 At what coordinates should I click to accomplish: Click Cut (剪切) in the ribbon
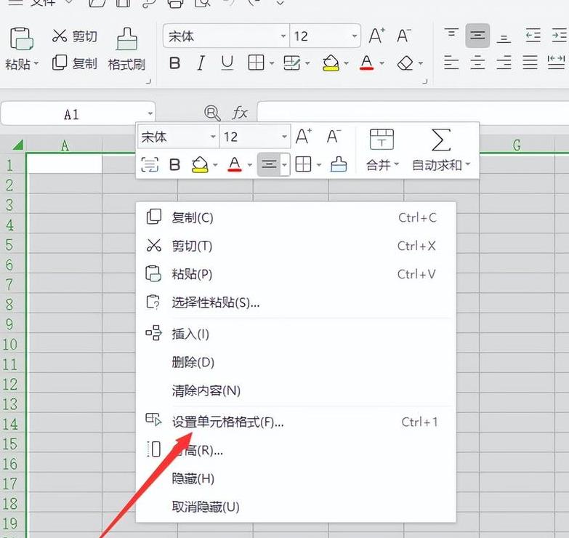(x=74, y=36)
